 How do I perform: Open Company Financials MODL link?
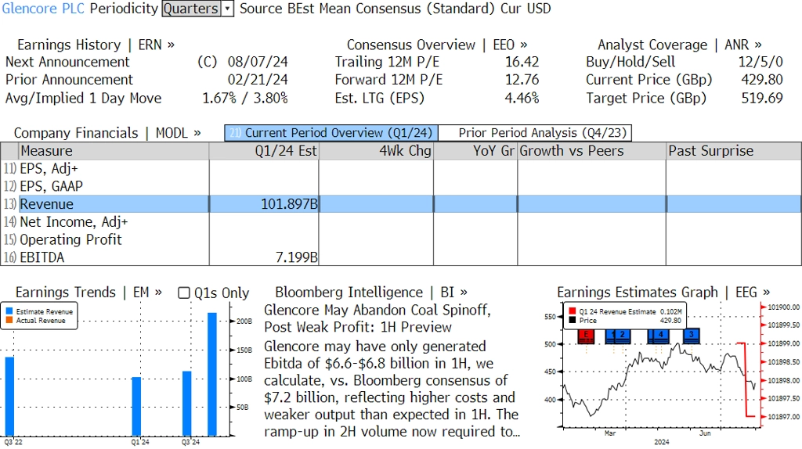pyautogui.click(x=107, y=133)
